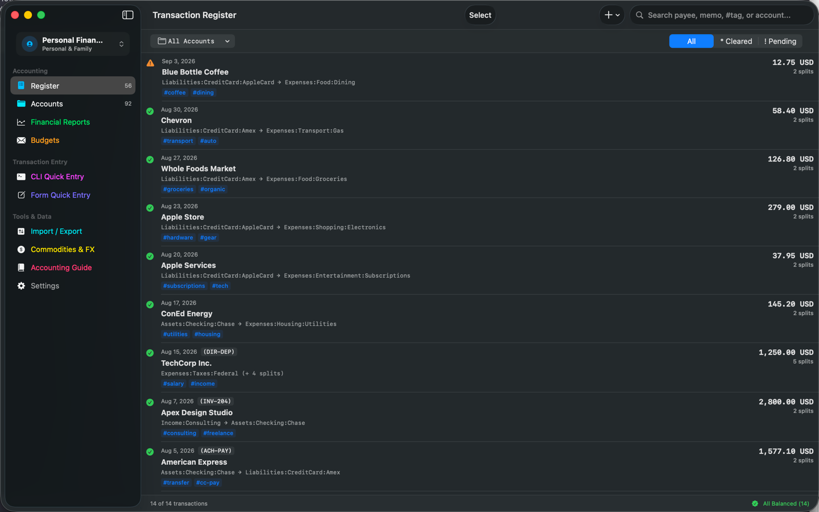Open the Accounting Guide
The width and height of the screenshot is (819, 512).
73,267
